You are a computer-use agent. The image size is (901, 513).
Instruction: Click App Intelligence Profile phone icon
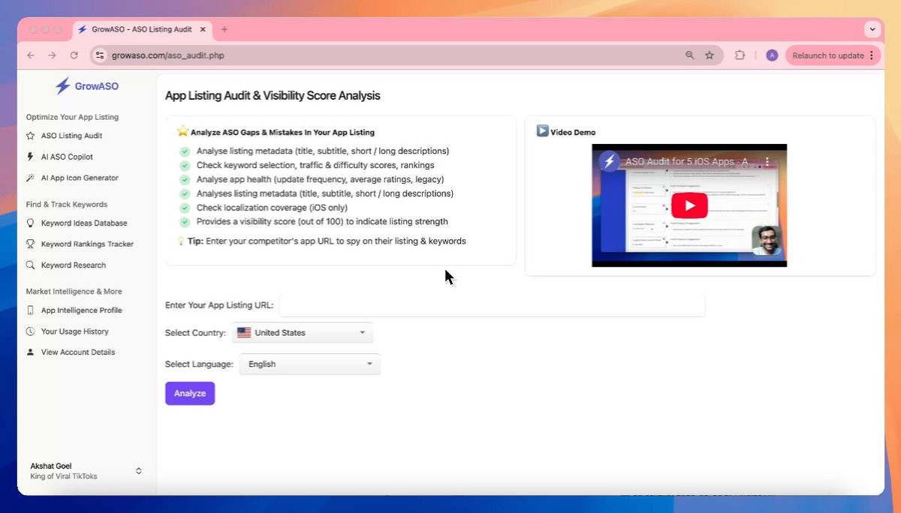[x=30, y=310]
